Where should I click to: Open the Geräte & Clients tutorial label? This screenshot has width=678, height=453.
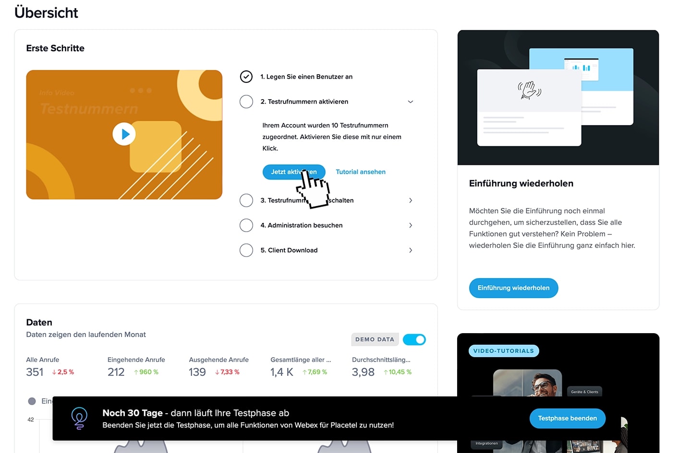pyautogui.click(x=584, y=392)
